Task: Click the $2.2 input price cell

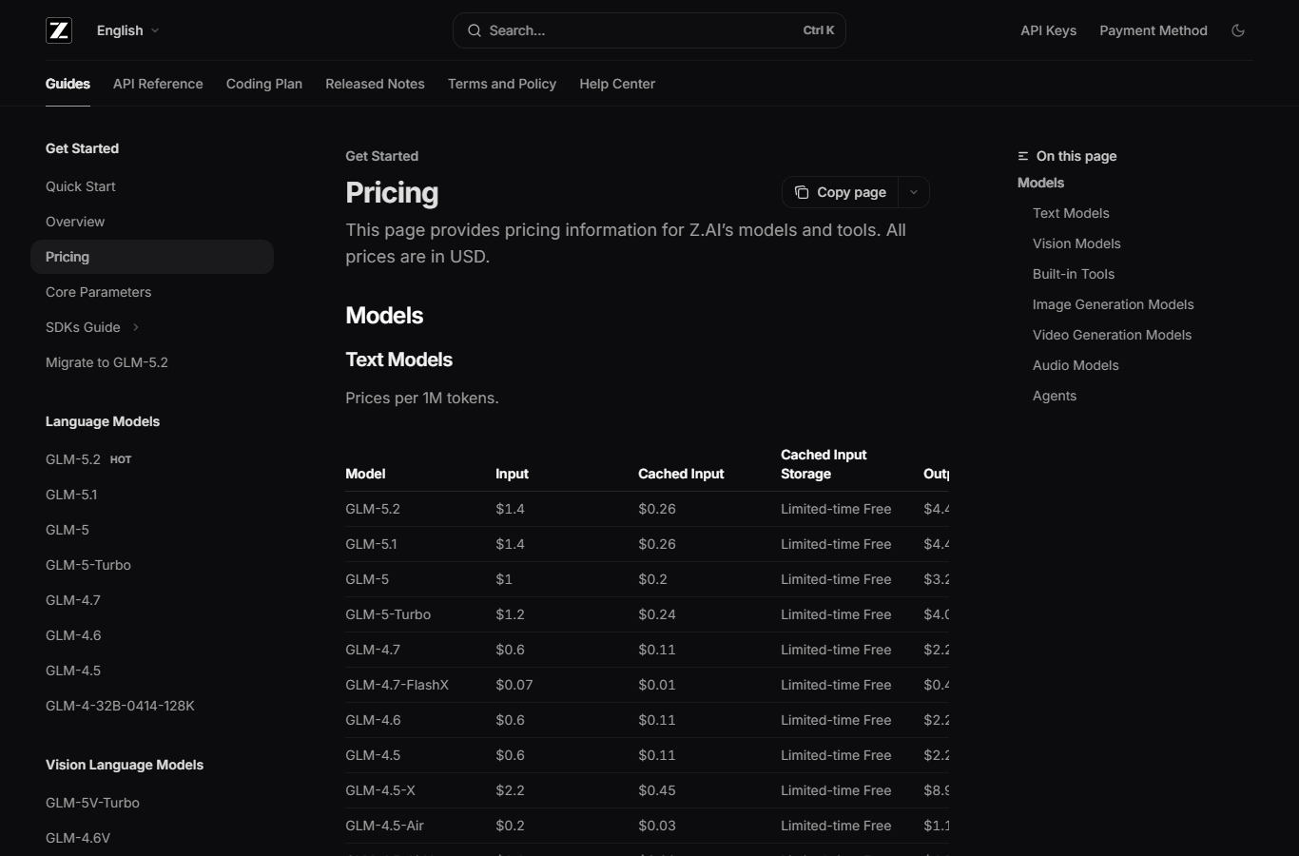Action: coord(510,790)
